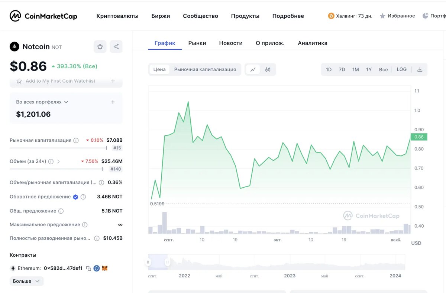Viewport: 446px width, 293px height.
Task: Set chart range to 1M
Action: pyautogui.click(x=356, y=69)
